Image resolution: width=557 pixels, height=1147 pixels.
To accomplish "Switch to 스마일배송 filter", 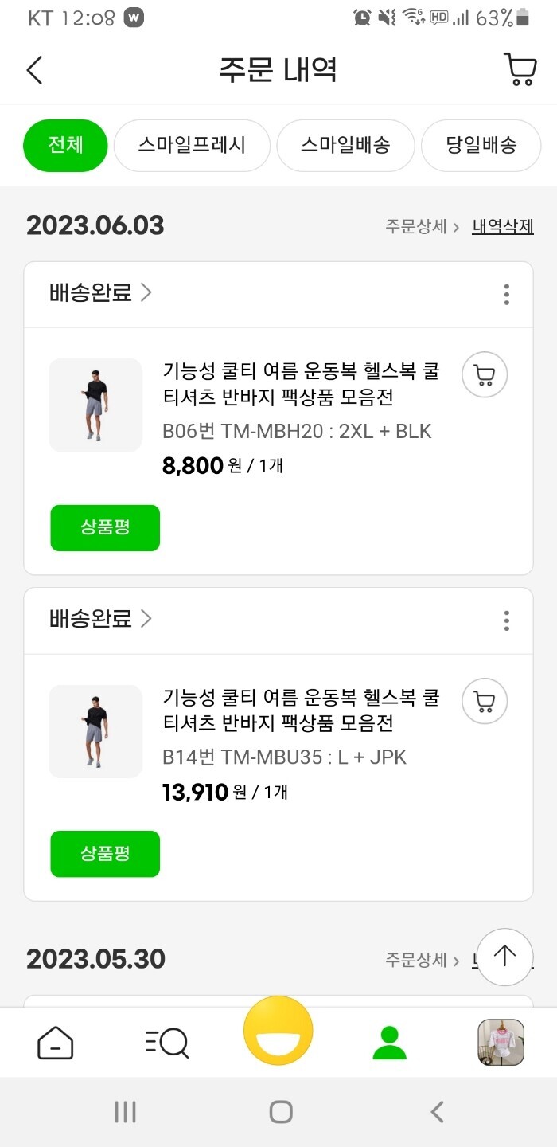I will click(x=345, y=146).
